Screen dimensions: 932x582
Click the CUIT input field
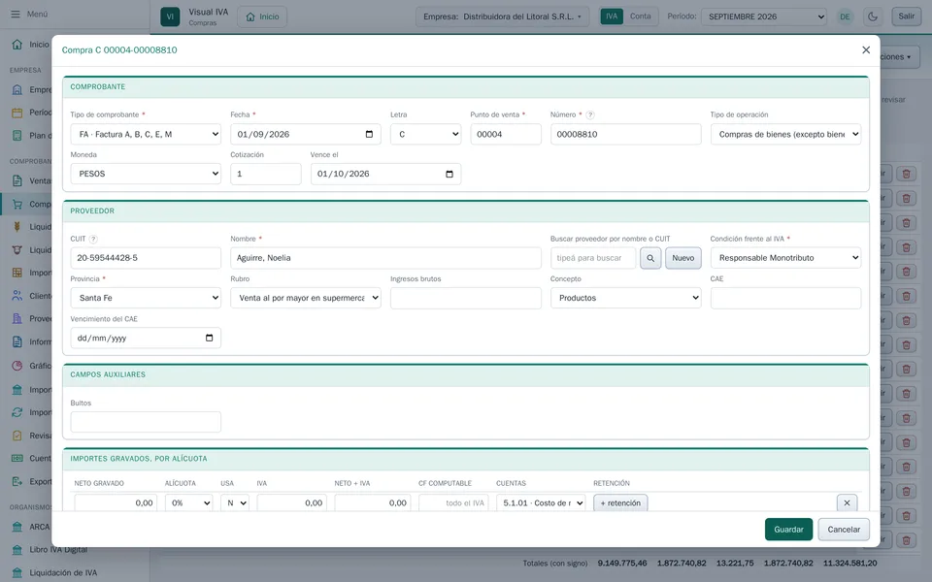point(146,258)
